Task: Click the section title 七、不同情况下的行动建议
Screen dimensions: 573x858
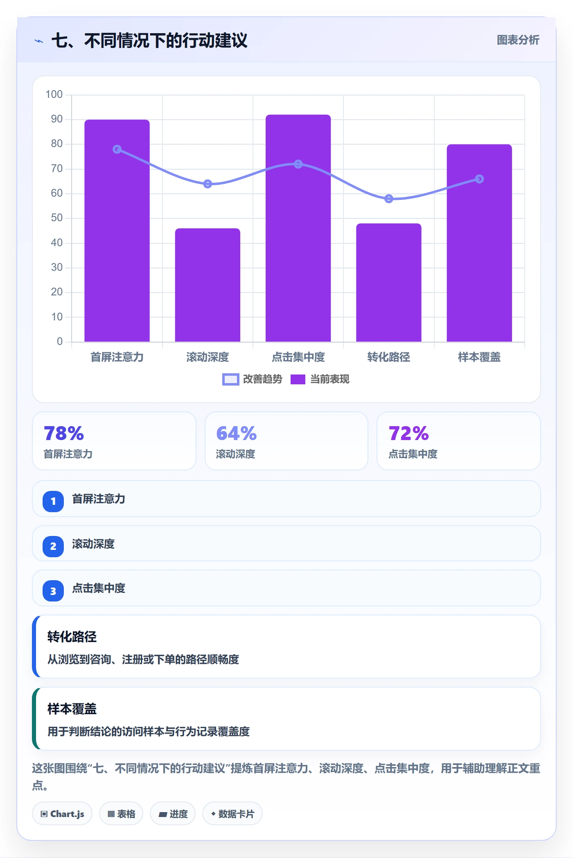Action: click(149, 41)
